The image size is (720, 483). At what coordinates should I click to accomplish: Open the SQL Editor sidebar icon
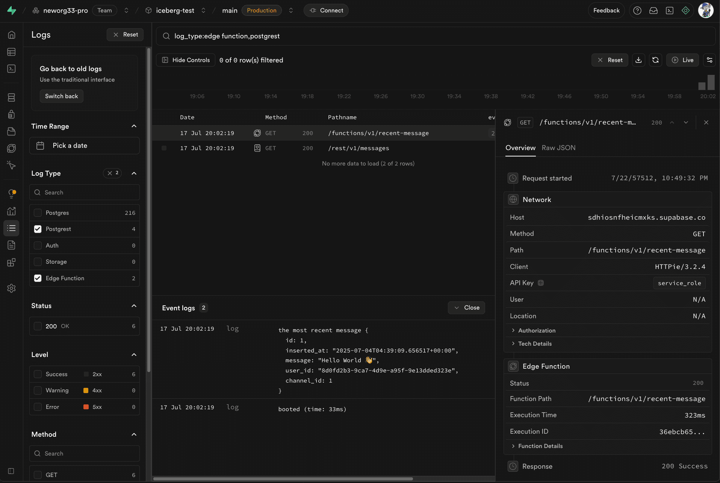point(11,68)
